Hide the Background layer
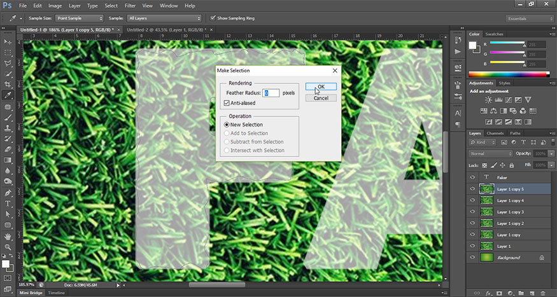Screen dimensions: 557x297 point(472,258)
